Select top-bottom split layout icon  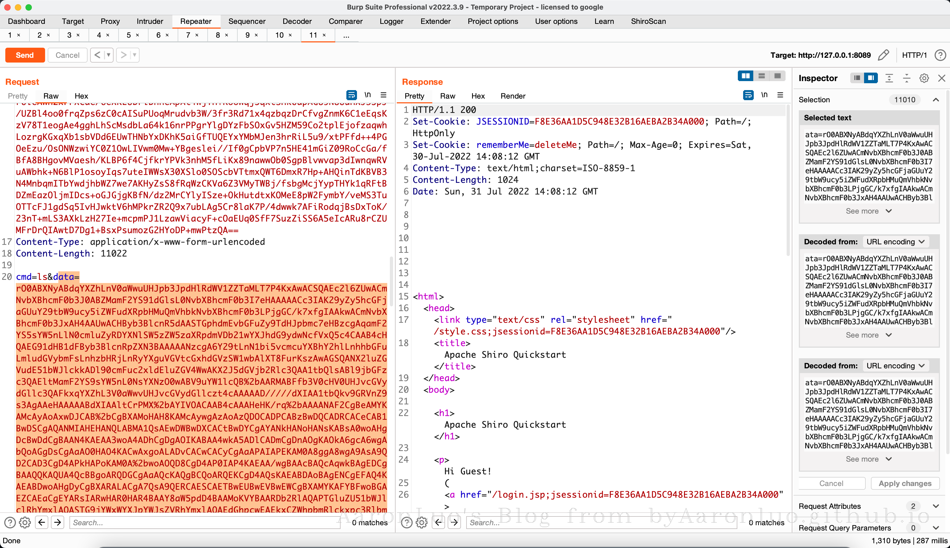tap(761, 76)
